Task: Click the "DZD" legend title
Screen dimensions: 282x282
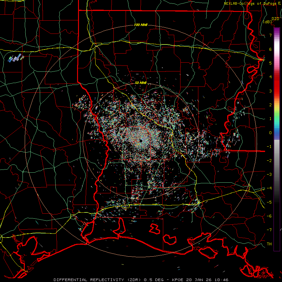Action: [x=275, y=19]
